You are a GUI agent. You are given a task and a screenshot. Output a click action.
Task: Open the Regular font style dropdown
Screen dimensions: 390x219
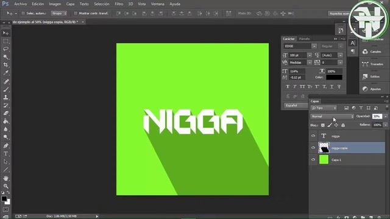tap(341, 46)
